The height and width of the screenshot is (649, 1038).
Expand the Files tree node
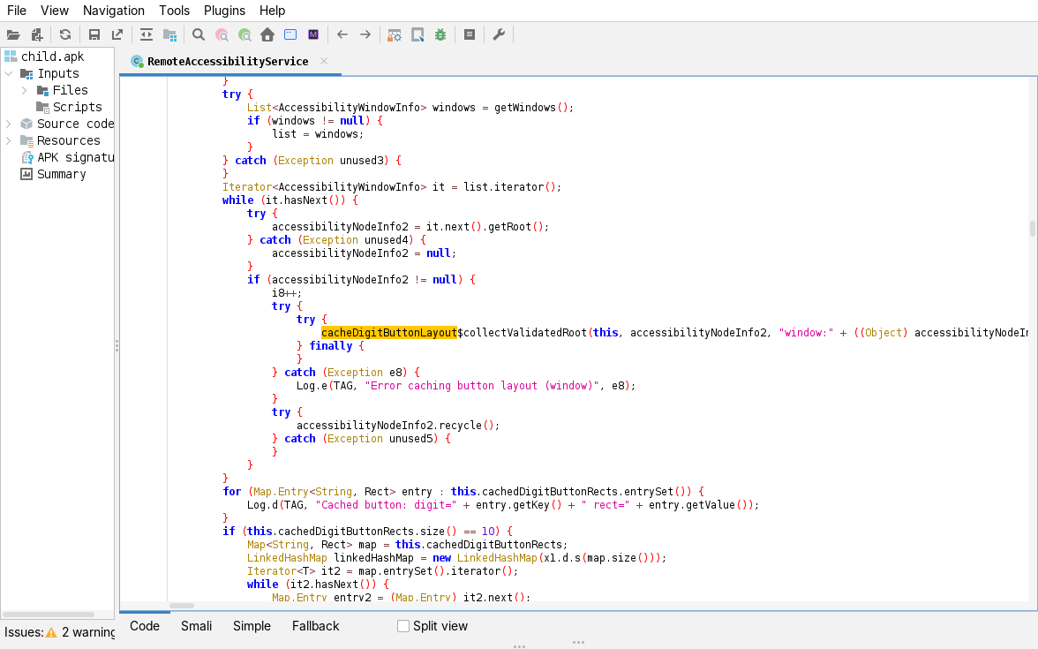click(25, 90)
